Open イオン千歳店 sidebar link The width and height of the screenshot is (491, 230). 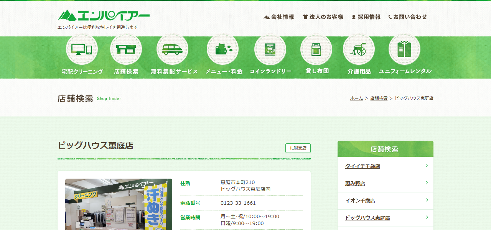click(x=360, y=201)
